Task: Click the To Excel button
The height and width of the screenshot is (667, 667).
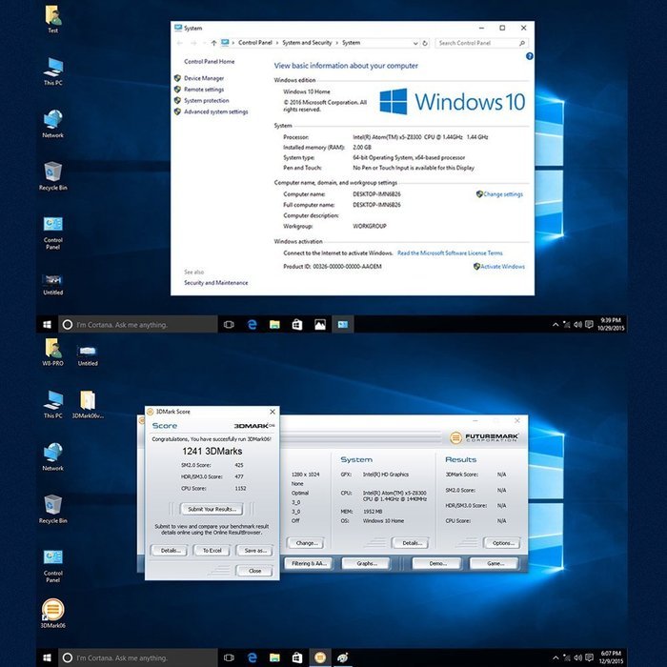Action: click(x=212, y=551)
